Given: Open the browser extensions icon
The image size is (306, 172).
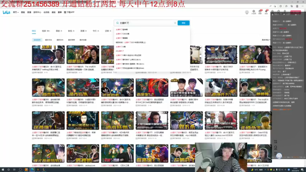Looking at the screenshot, I should (281, 6).
